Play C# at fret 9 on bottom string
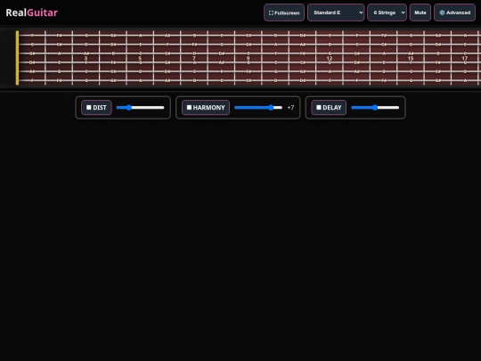The image size is (481, 361). (x=249, y=81)
